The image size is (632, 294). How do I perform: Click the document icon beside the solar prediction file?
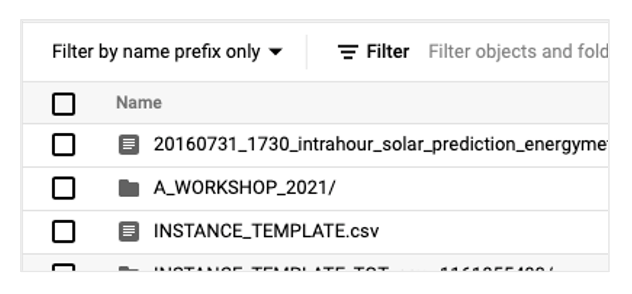pos(129,145)
